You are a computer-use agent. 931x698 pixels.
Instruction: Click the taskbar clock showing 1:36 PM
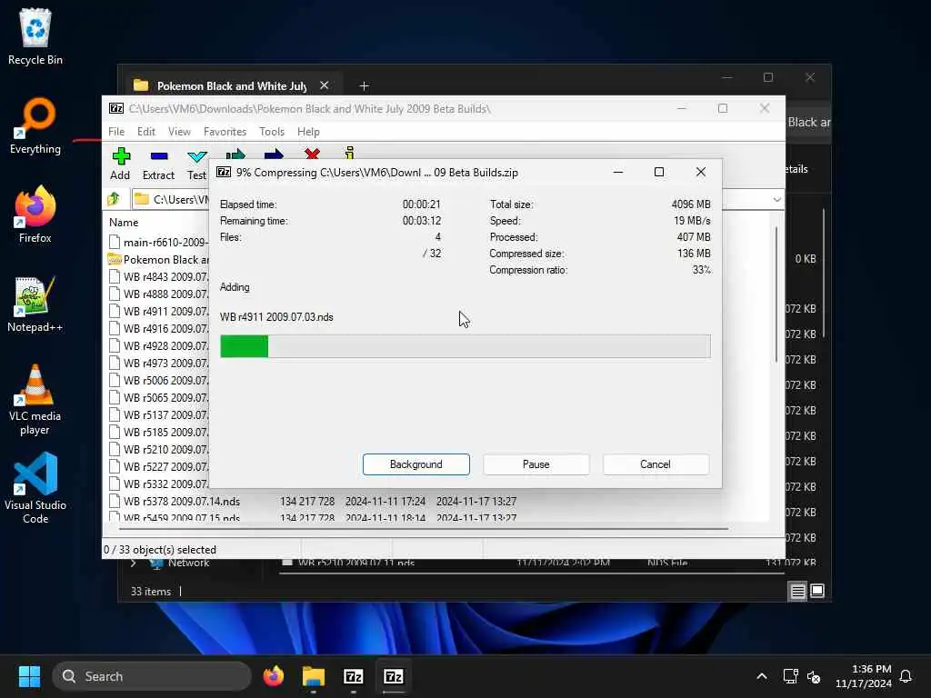point(863,676)
